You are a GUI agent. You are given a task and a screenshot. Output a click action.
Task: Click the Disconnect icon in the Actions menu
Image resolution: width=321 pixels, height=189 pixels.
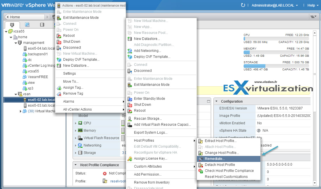point(59,48)
